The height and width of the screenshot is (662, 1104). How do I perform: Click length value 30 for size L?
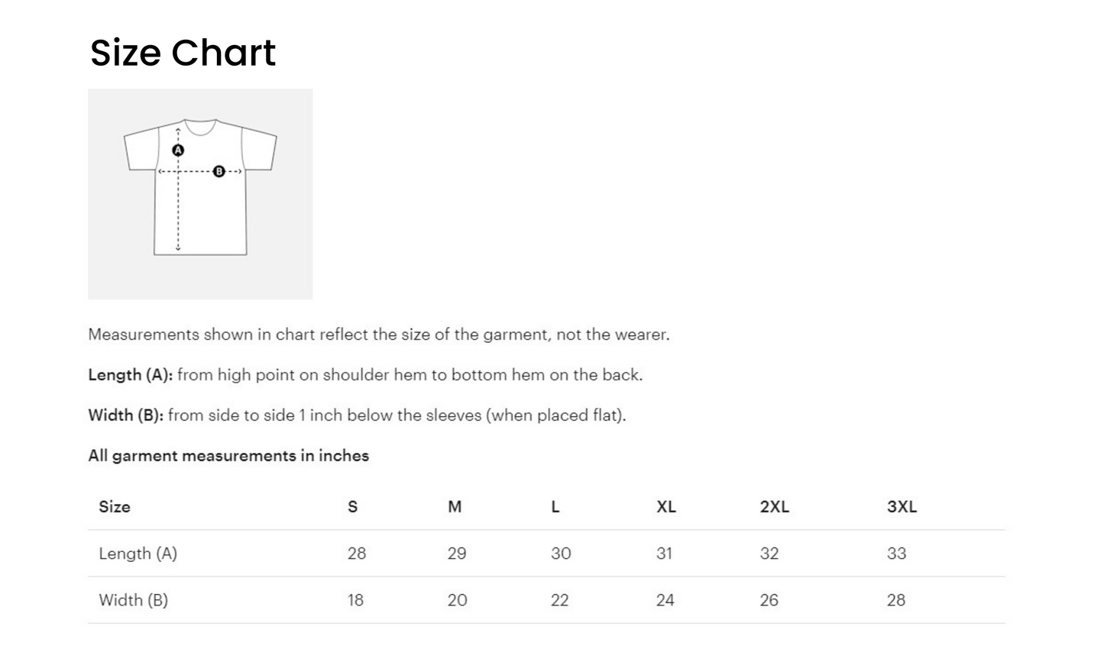pos(561,554)
